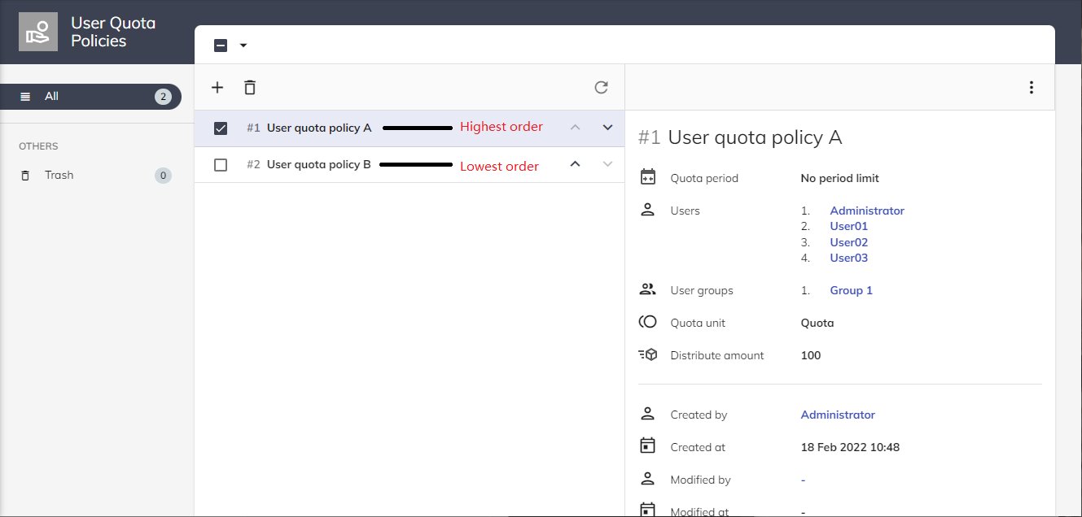Image resolution: width=1082 pixels, height=517 pixels.
Task: Select the All filter in sidebar
Action: pos(51,97)
